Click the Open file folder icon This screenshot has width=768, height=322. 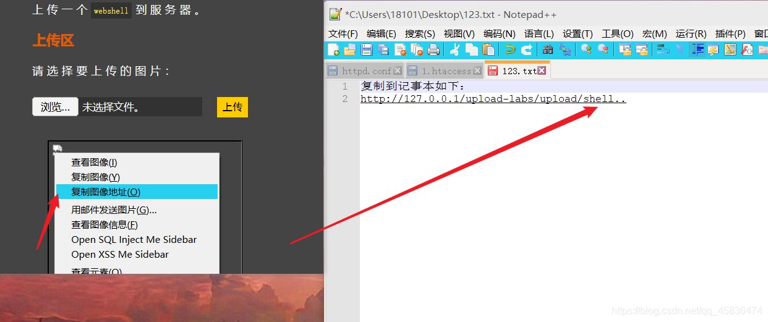click(x=350, y=50)
